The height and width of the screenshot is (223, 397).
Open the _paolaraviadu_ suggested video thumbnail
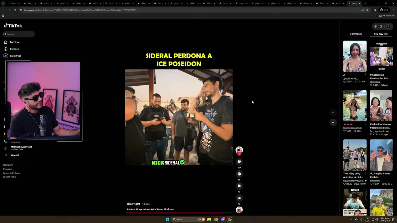point(355,56)
